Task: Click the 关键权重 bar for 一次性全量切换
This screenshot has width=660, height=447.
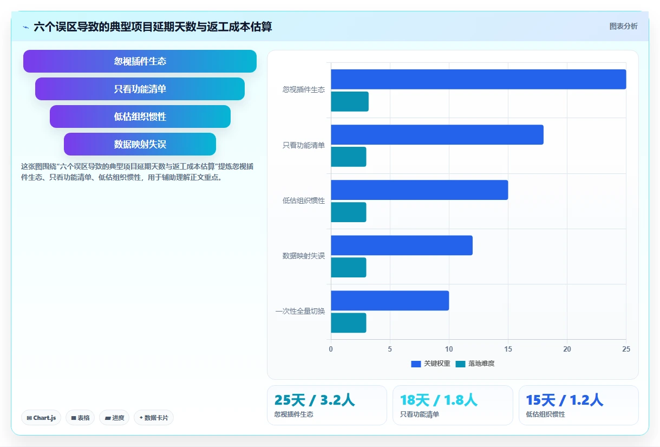Action: 390,301
